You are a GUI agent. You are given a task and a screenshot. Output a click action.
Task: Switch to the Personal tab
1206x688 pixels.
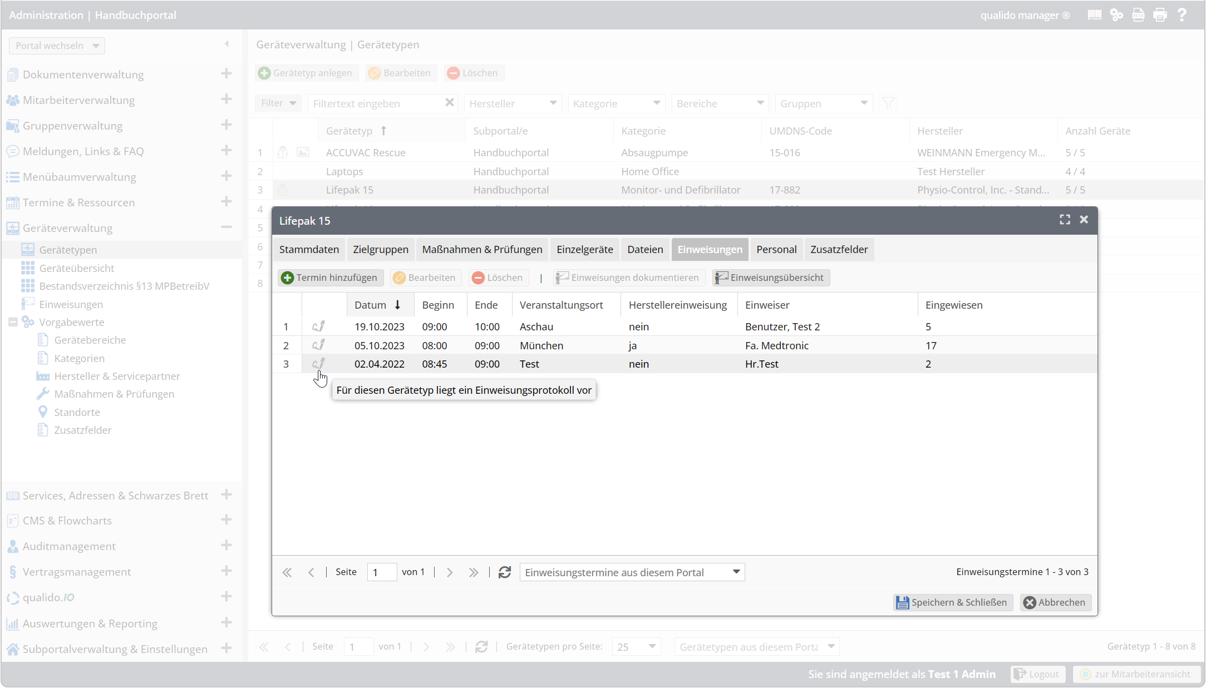pos(776,249)
